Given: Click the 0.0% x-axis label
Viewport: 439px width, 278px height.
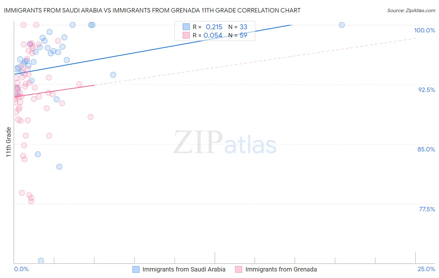Looking at the screenshot, I should 21,269.
